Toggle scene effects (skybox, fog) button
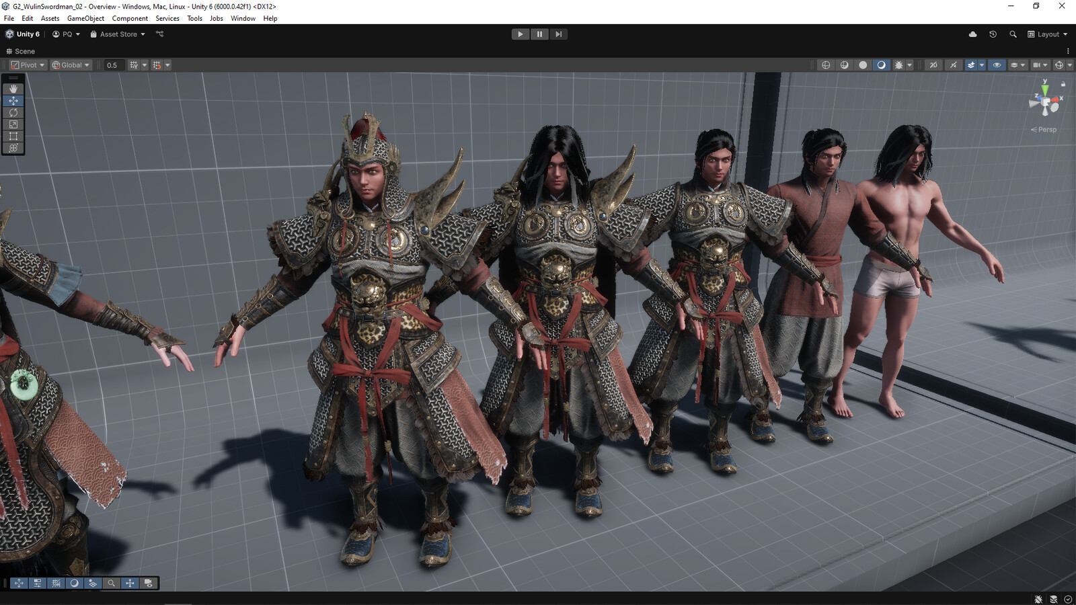1076x605 pixels. pos(971,65)
